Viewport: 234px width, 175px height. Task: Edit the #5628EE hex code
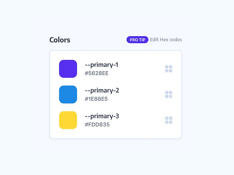(96, 73)
